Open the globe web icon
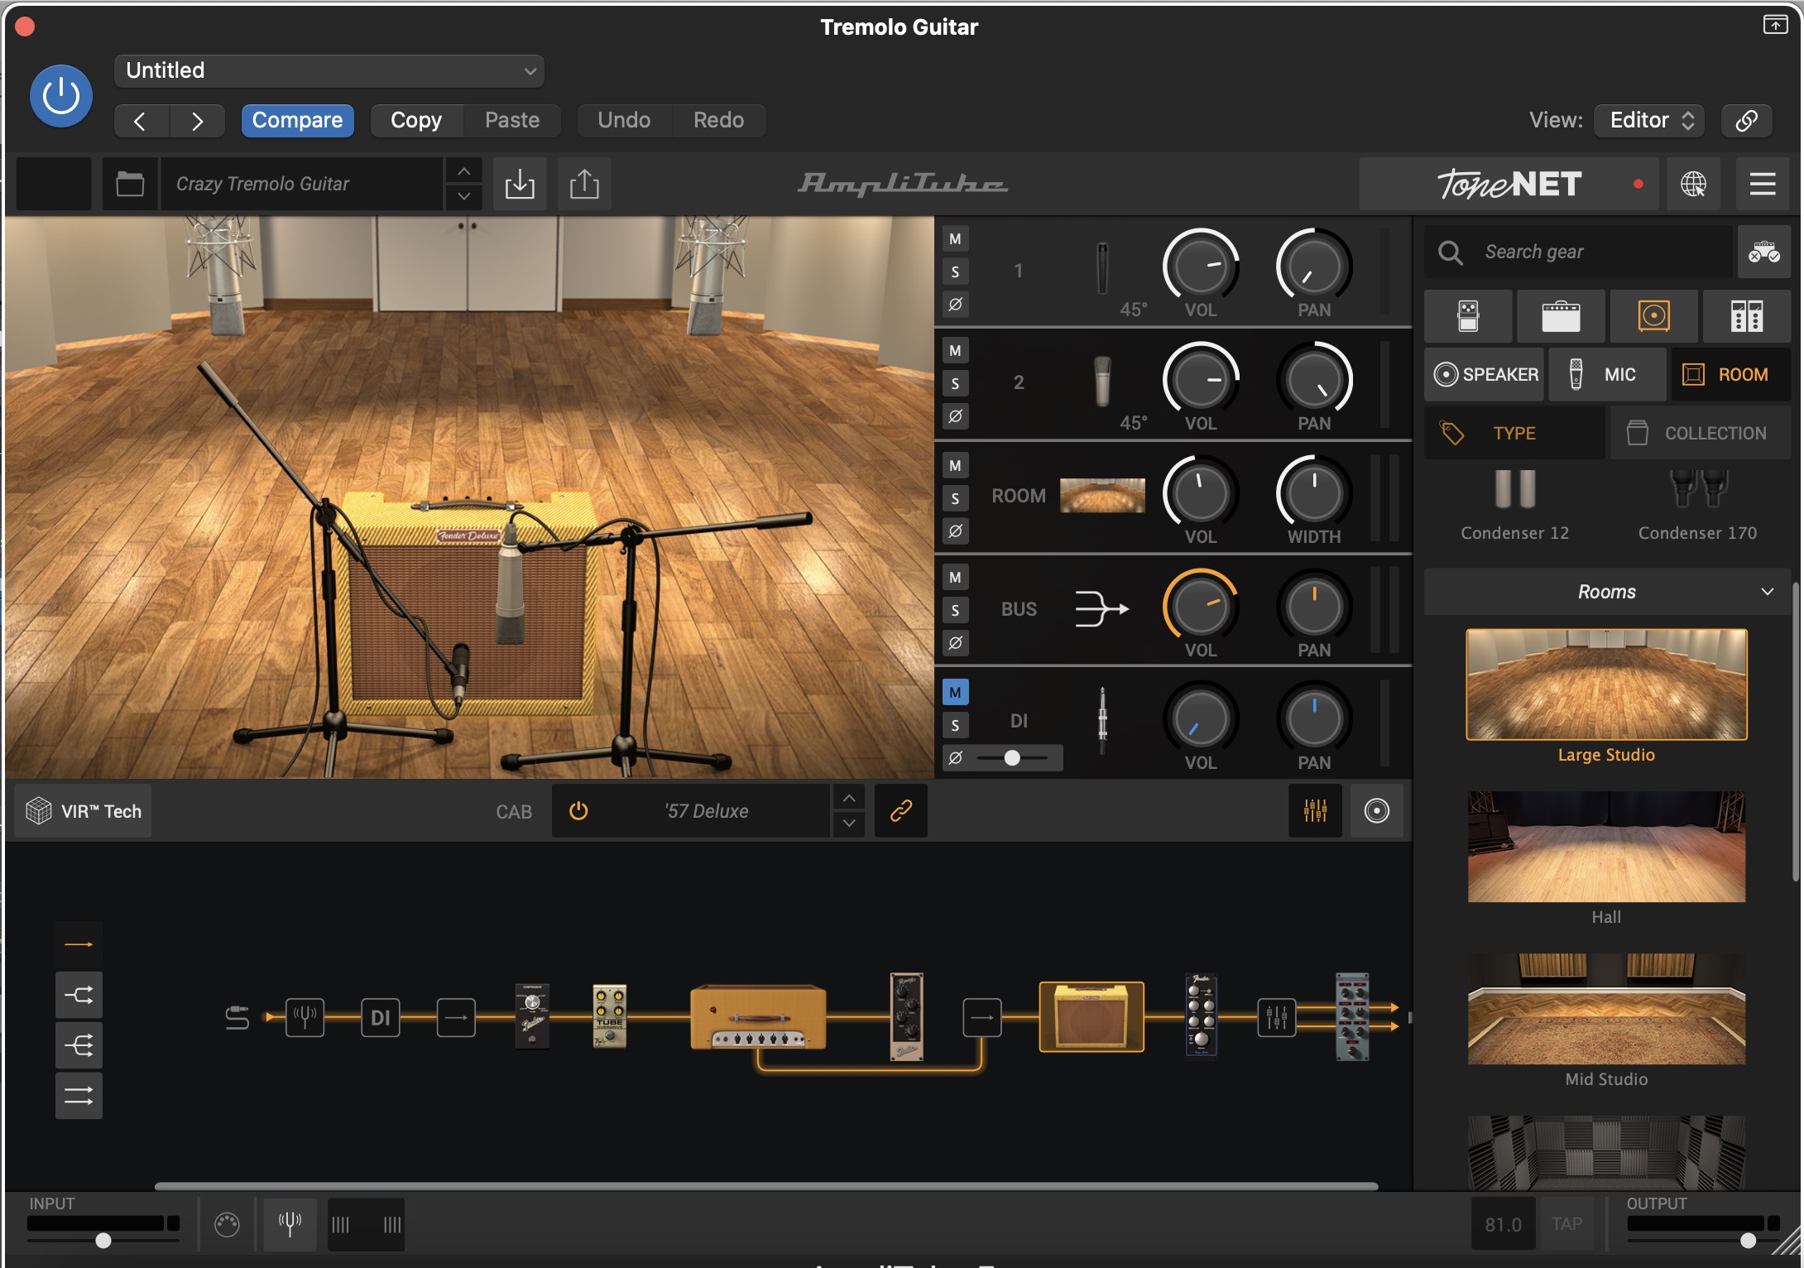Image resolution: width=1804 pixels, height=1268 pixels. click(x=1694, y=184)
